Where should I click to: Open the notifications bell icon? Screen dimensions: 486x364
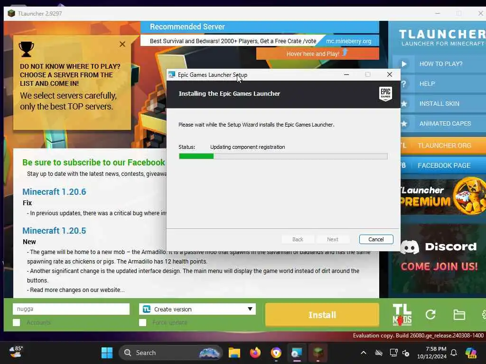453,353
